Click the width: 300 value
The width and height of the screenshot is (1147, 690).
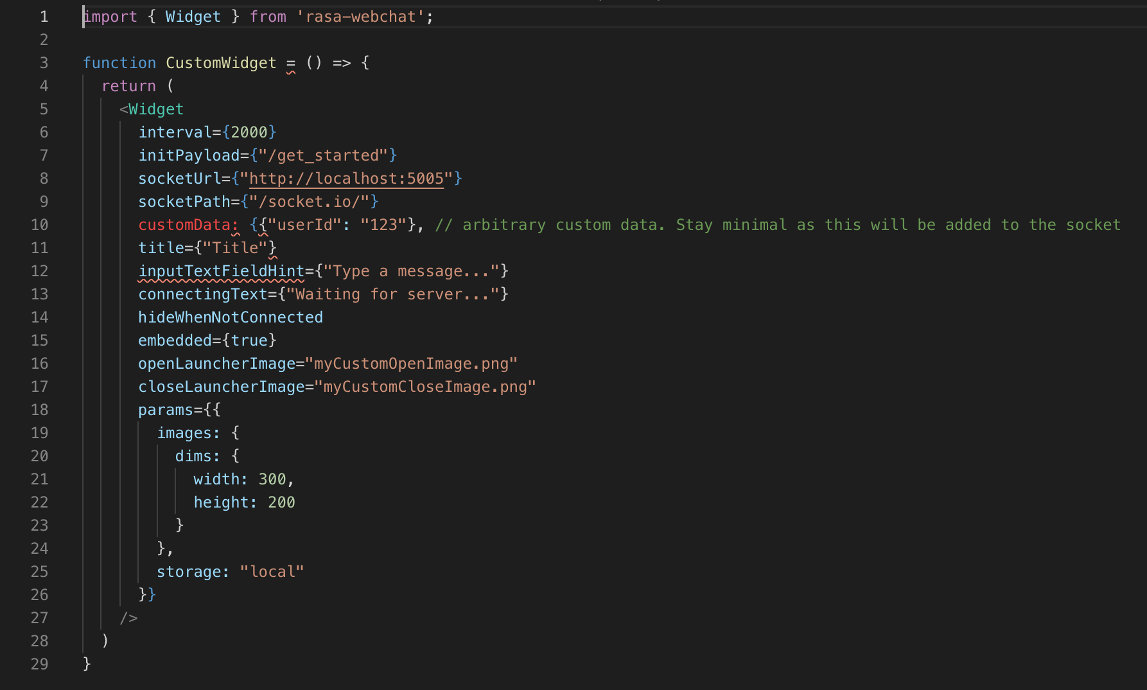coord(243,479)
